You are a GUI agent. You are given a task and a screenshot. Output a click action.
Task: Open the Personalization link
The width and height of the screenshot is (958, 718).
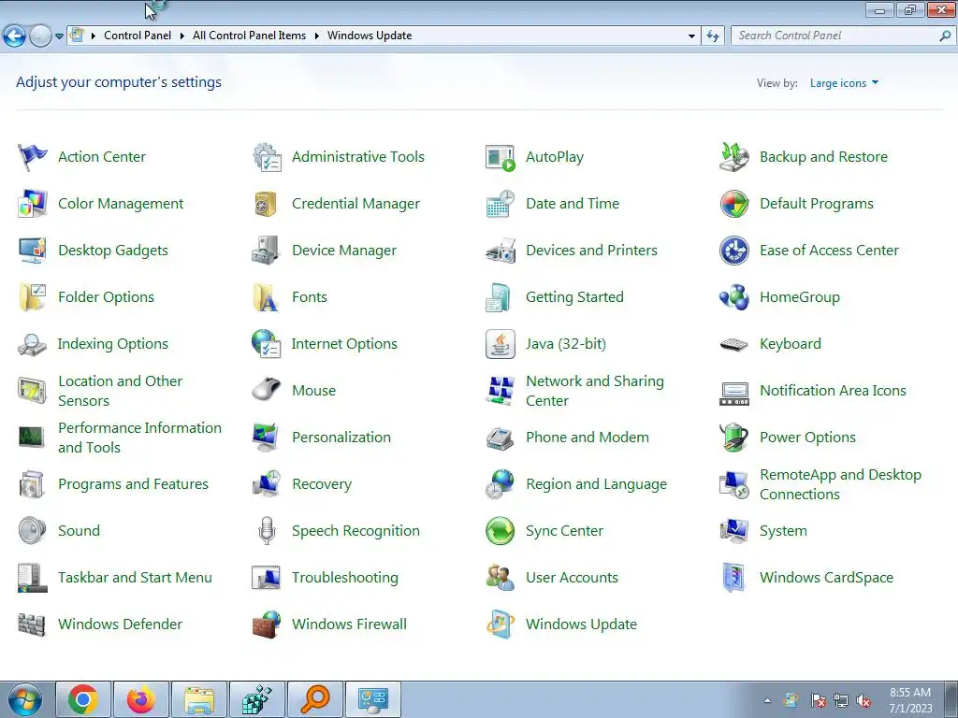click(x=341, y=438)
